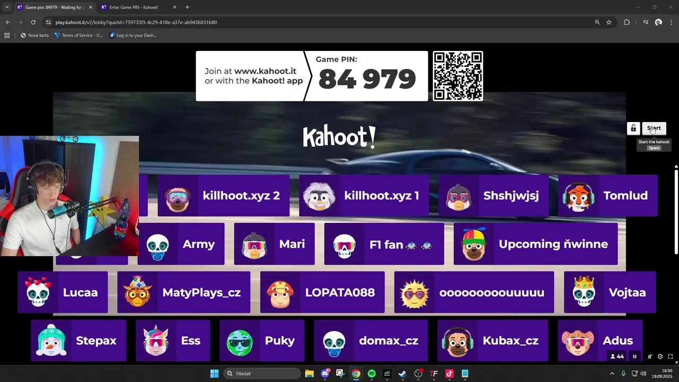Image resolution: width=679 pixels, height=382 pixels.
Task: Expand hidden system tray icons
Action: 612,374
